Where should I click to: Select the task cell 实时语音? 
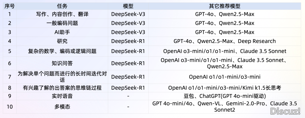click(62, 96)
